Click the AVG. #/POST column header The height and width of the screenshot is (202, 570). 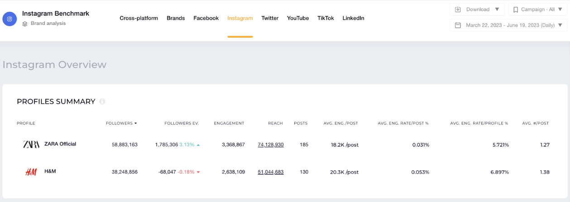(x=536, y=123)
